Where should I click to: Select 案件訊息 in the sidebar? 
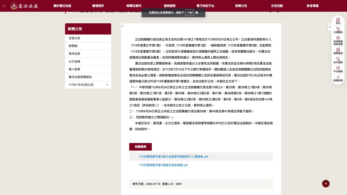coord(88,54)
